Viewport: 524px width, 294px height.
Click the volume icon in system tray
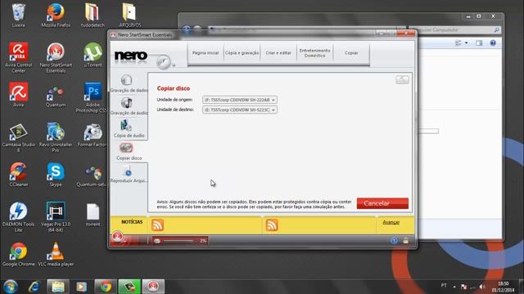tap(482, 287)
